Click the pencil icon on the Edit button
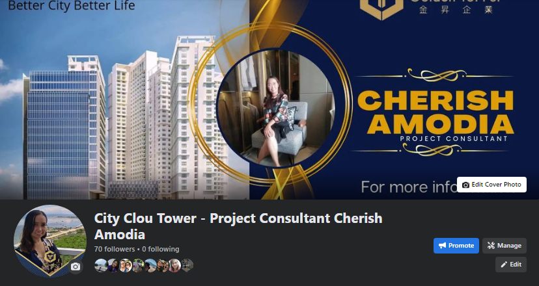Screen dimensions: 539x286 click(504, 265)
